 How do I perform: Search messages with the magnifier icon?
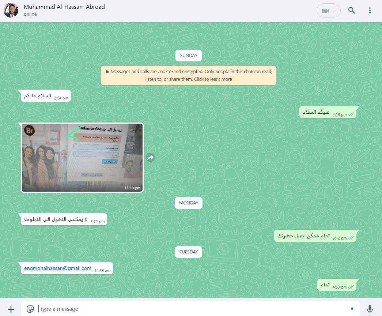point(351,10)
